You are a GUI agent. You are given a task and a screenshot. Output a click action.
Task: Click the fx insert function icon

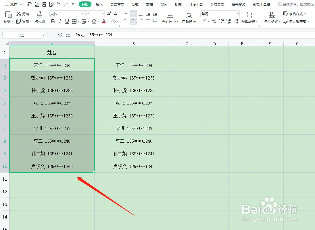pyautogui.click(x=68, y=35)
